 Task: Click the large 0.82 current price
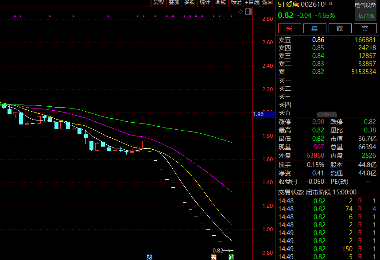pos(286,15)
